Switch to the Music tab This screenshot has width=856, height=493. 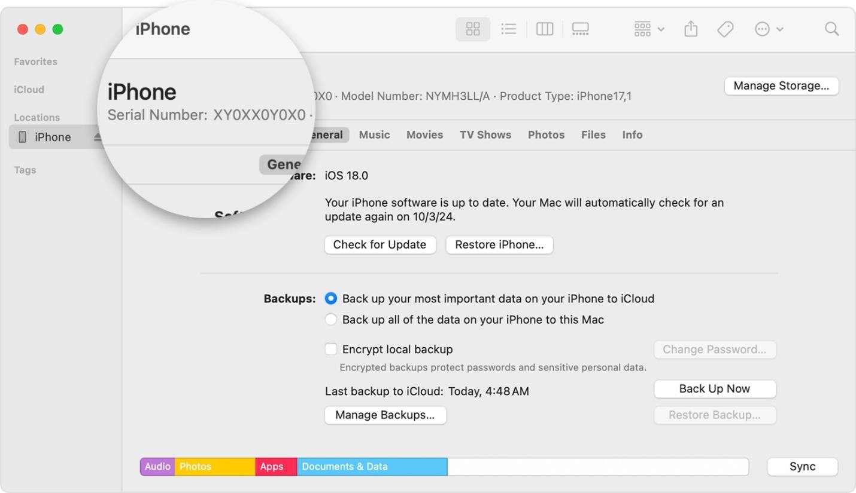pos(374,134)
